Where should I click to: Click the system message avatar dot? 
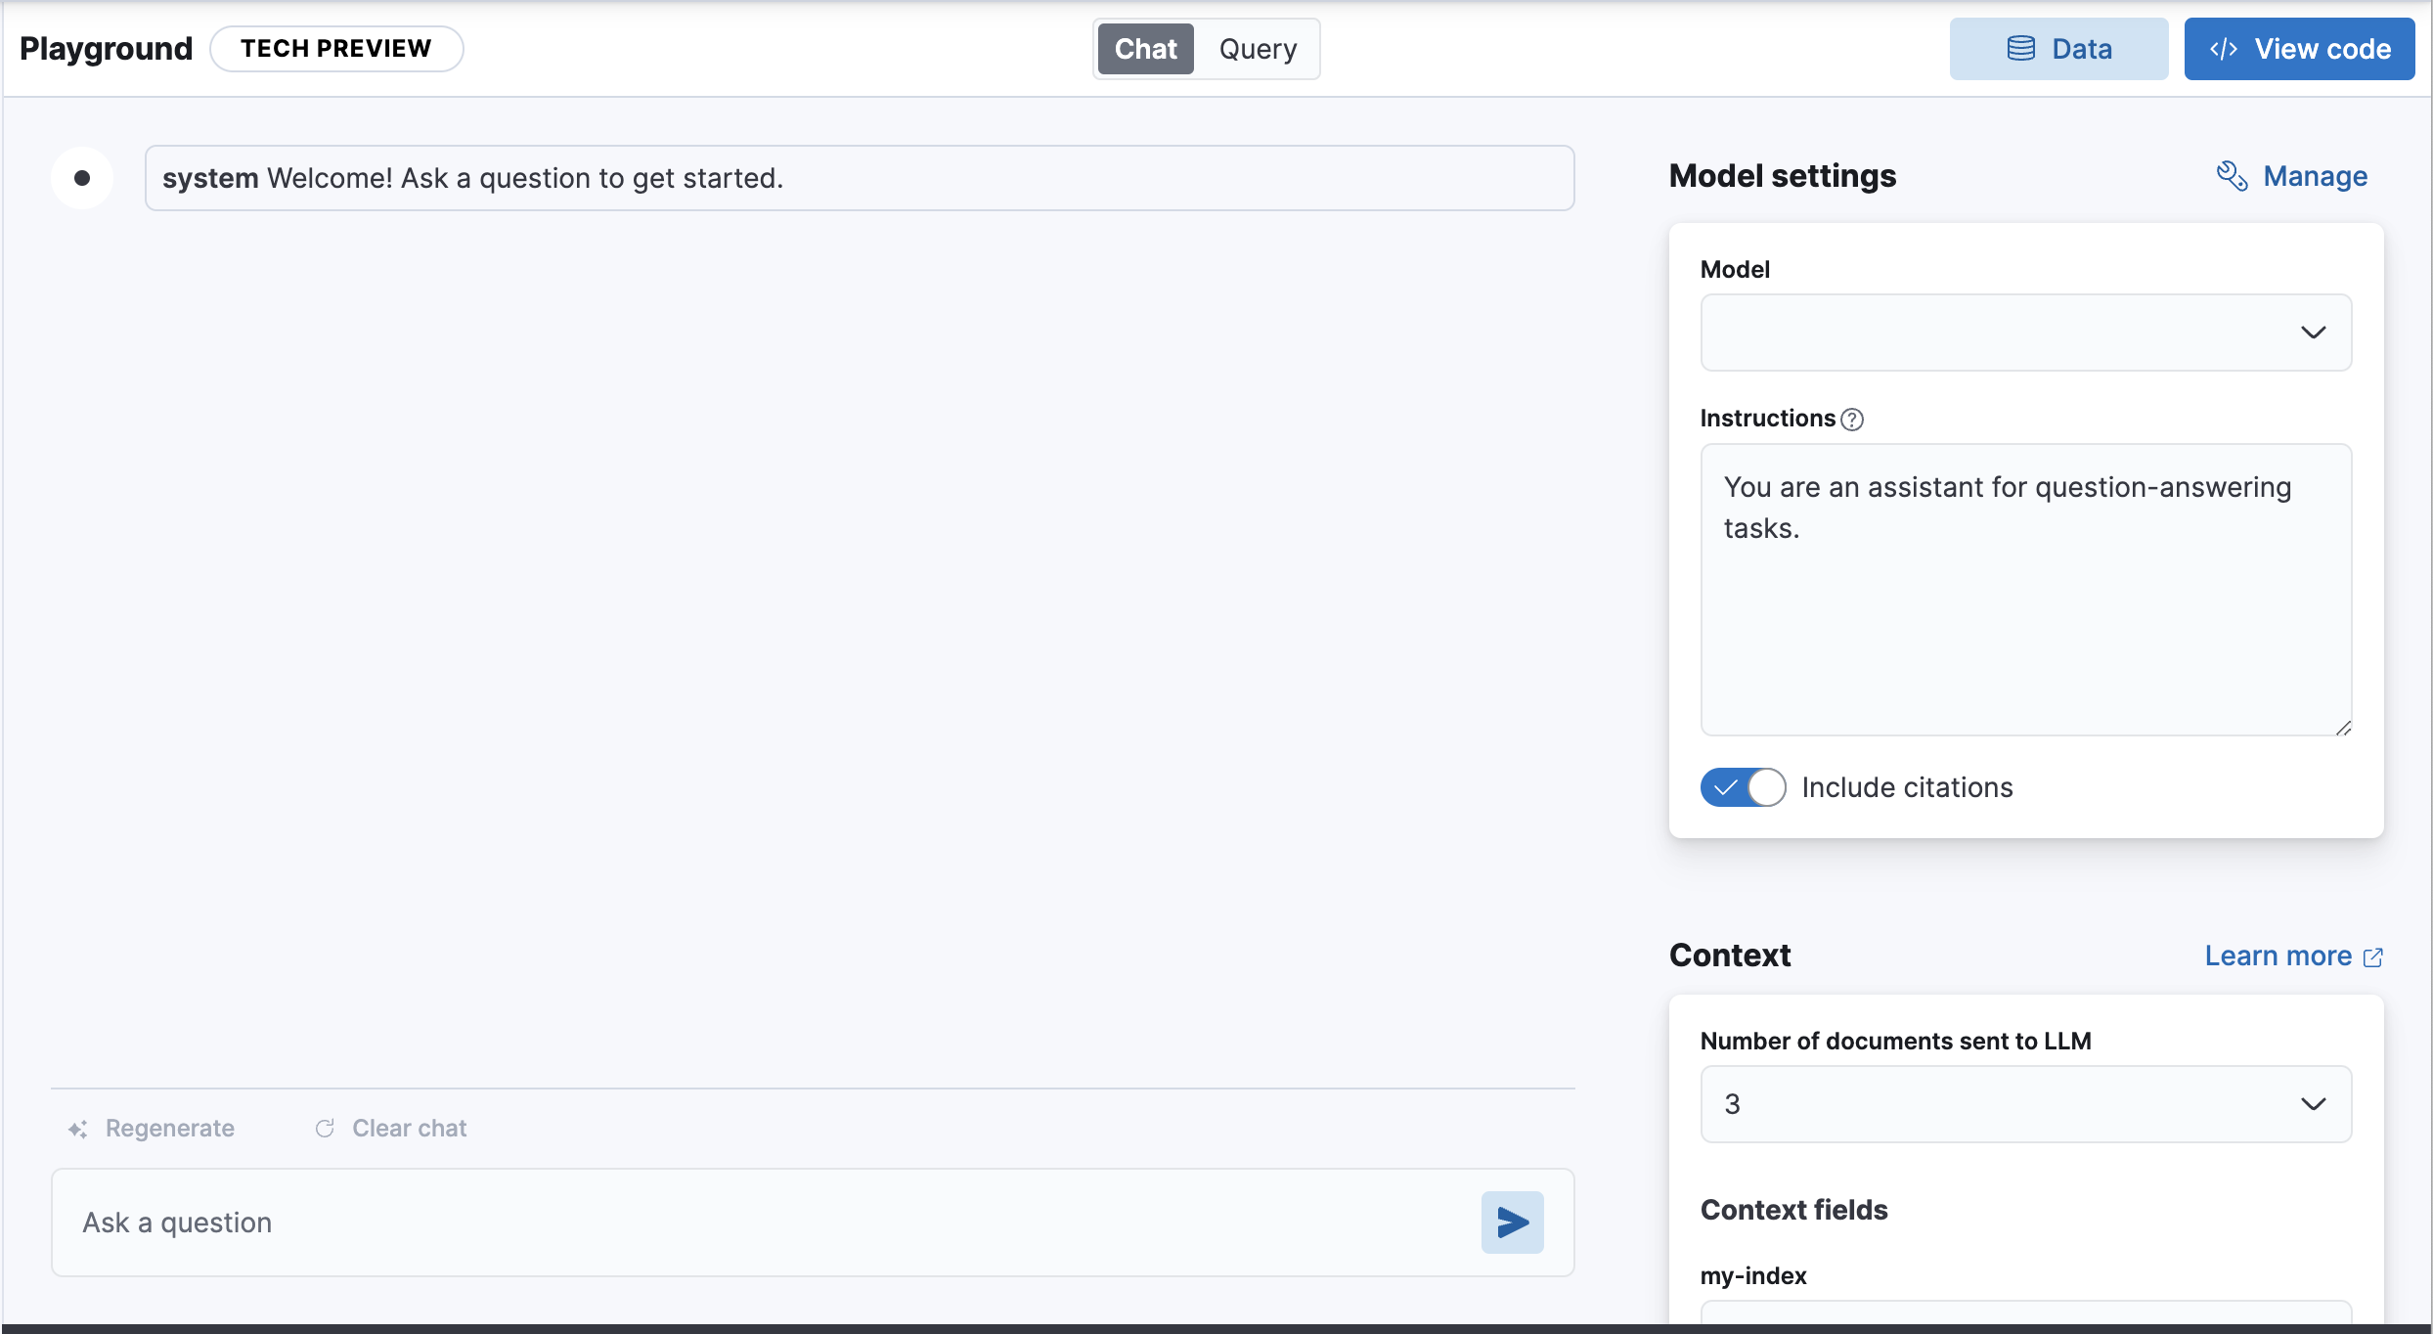(x=82, y=177)
